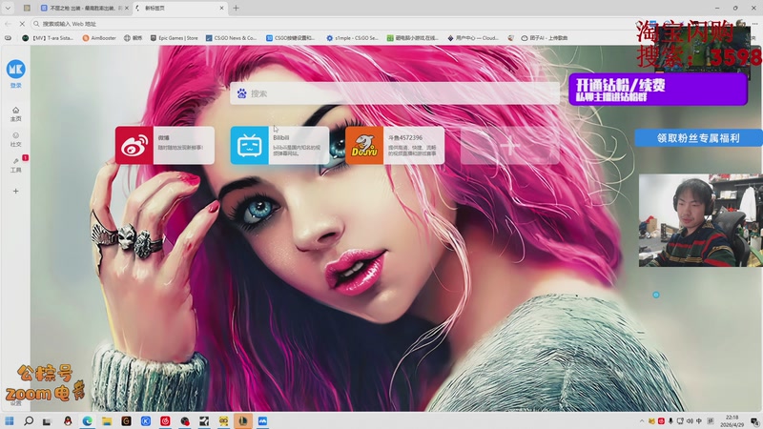Image resolution: width=763 pixels, height=429 pixels.
Task: Click the sidebar plus add button
Action: pyautogui.click(x=15, y=192)
